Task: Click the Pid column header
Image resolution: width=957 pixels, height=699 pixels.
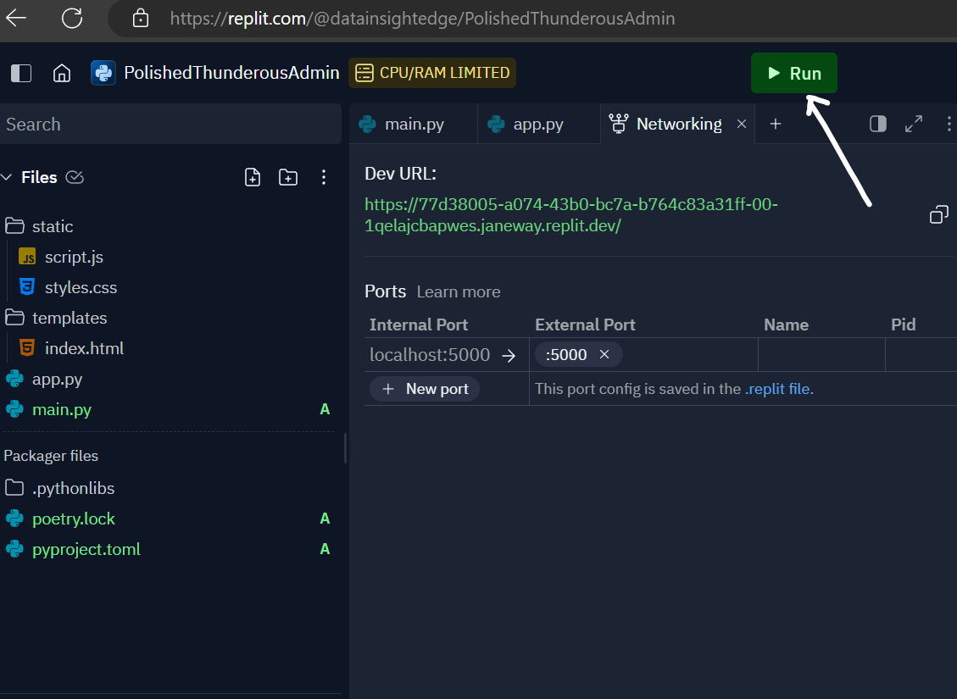Action: 904,325
